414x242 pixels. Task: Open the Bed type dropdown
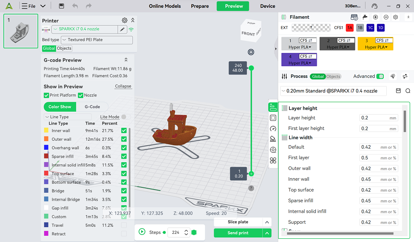pyautogui.click(x=97, y=40)
